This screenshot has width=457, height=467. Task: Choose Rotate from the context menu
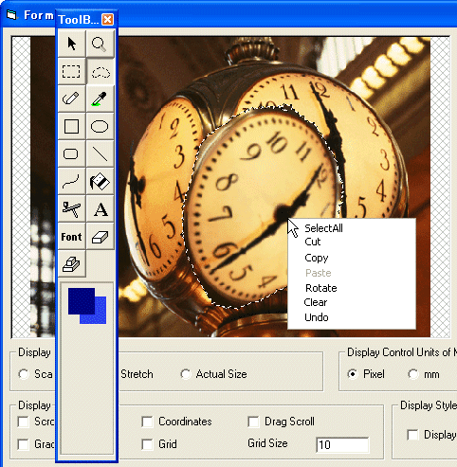click(x=321, y=288)
